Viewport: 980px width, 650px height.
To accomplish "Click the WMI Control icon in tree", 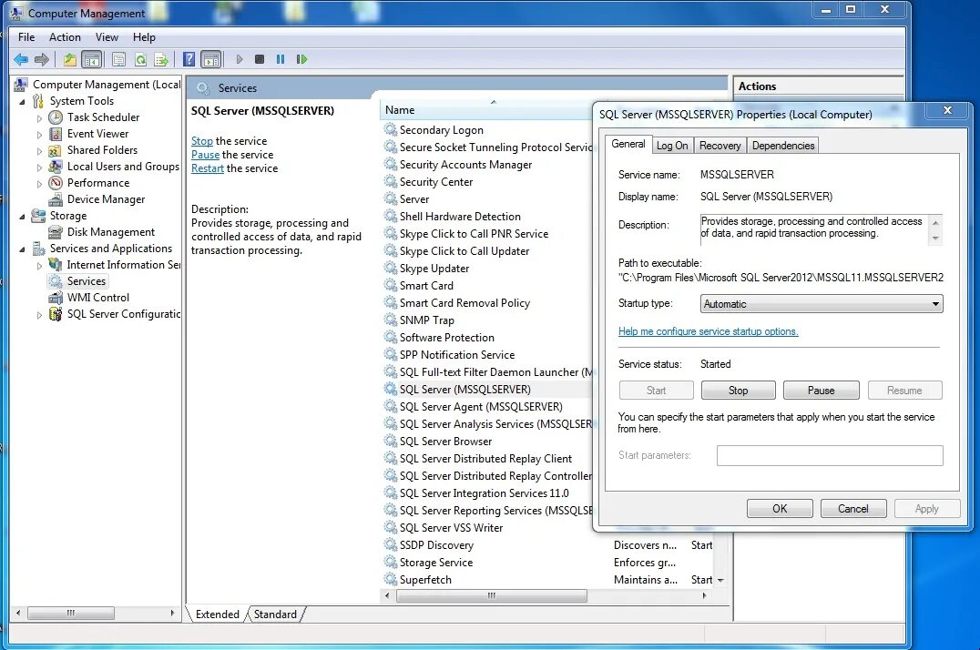I will click(56, 298).
